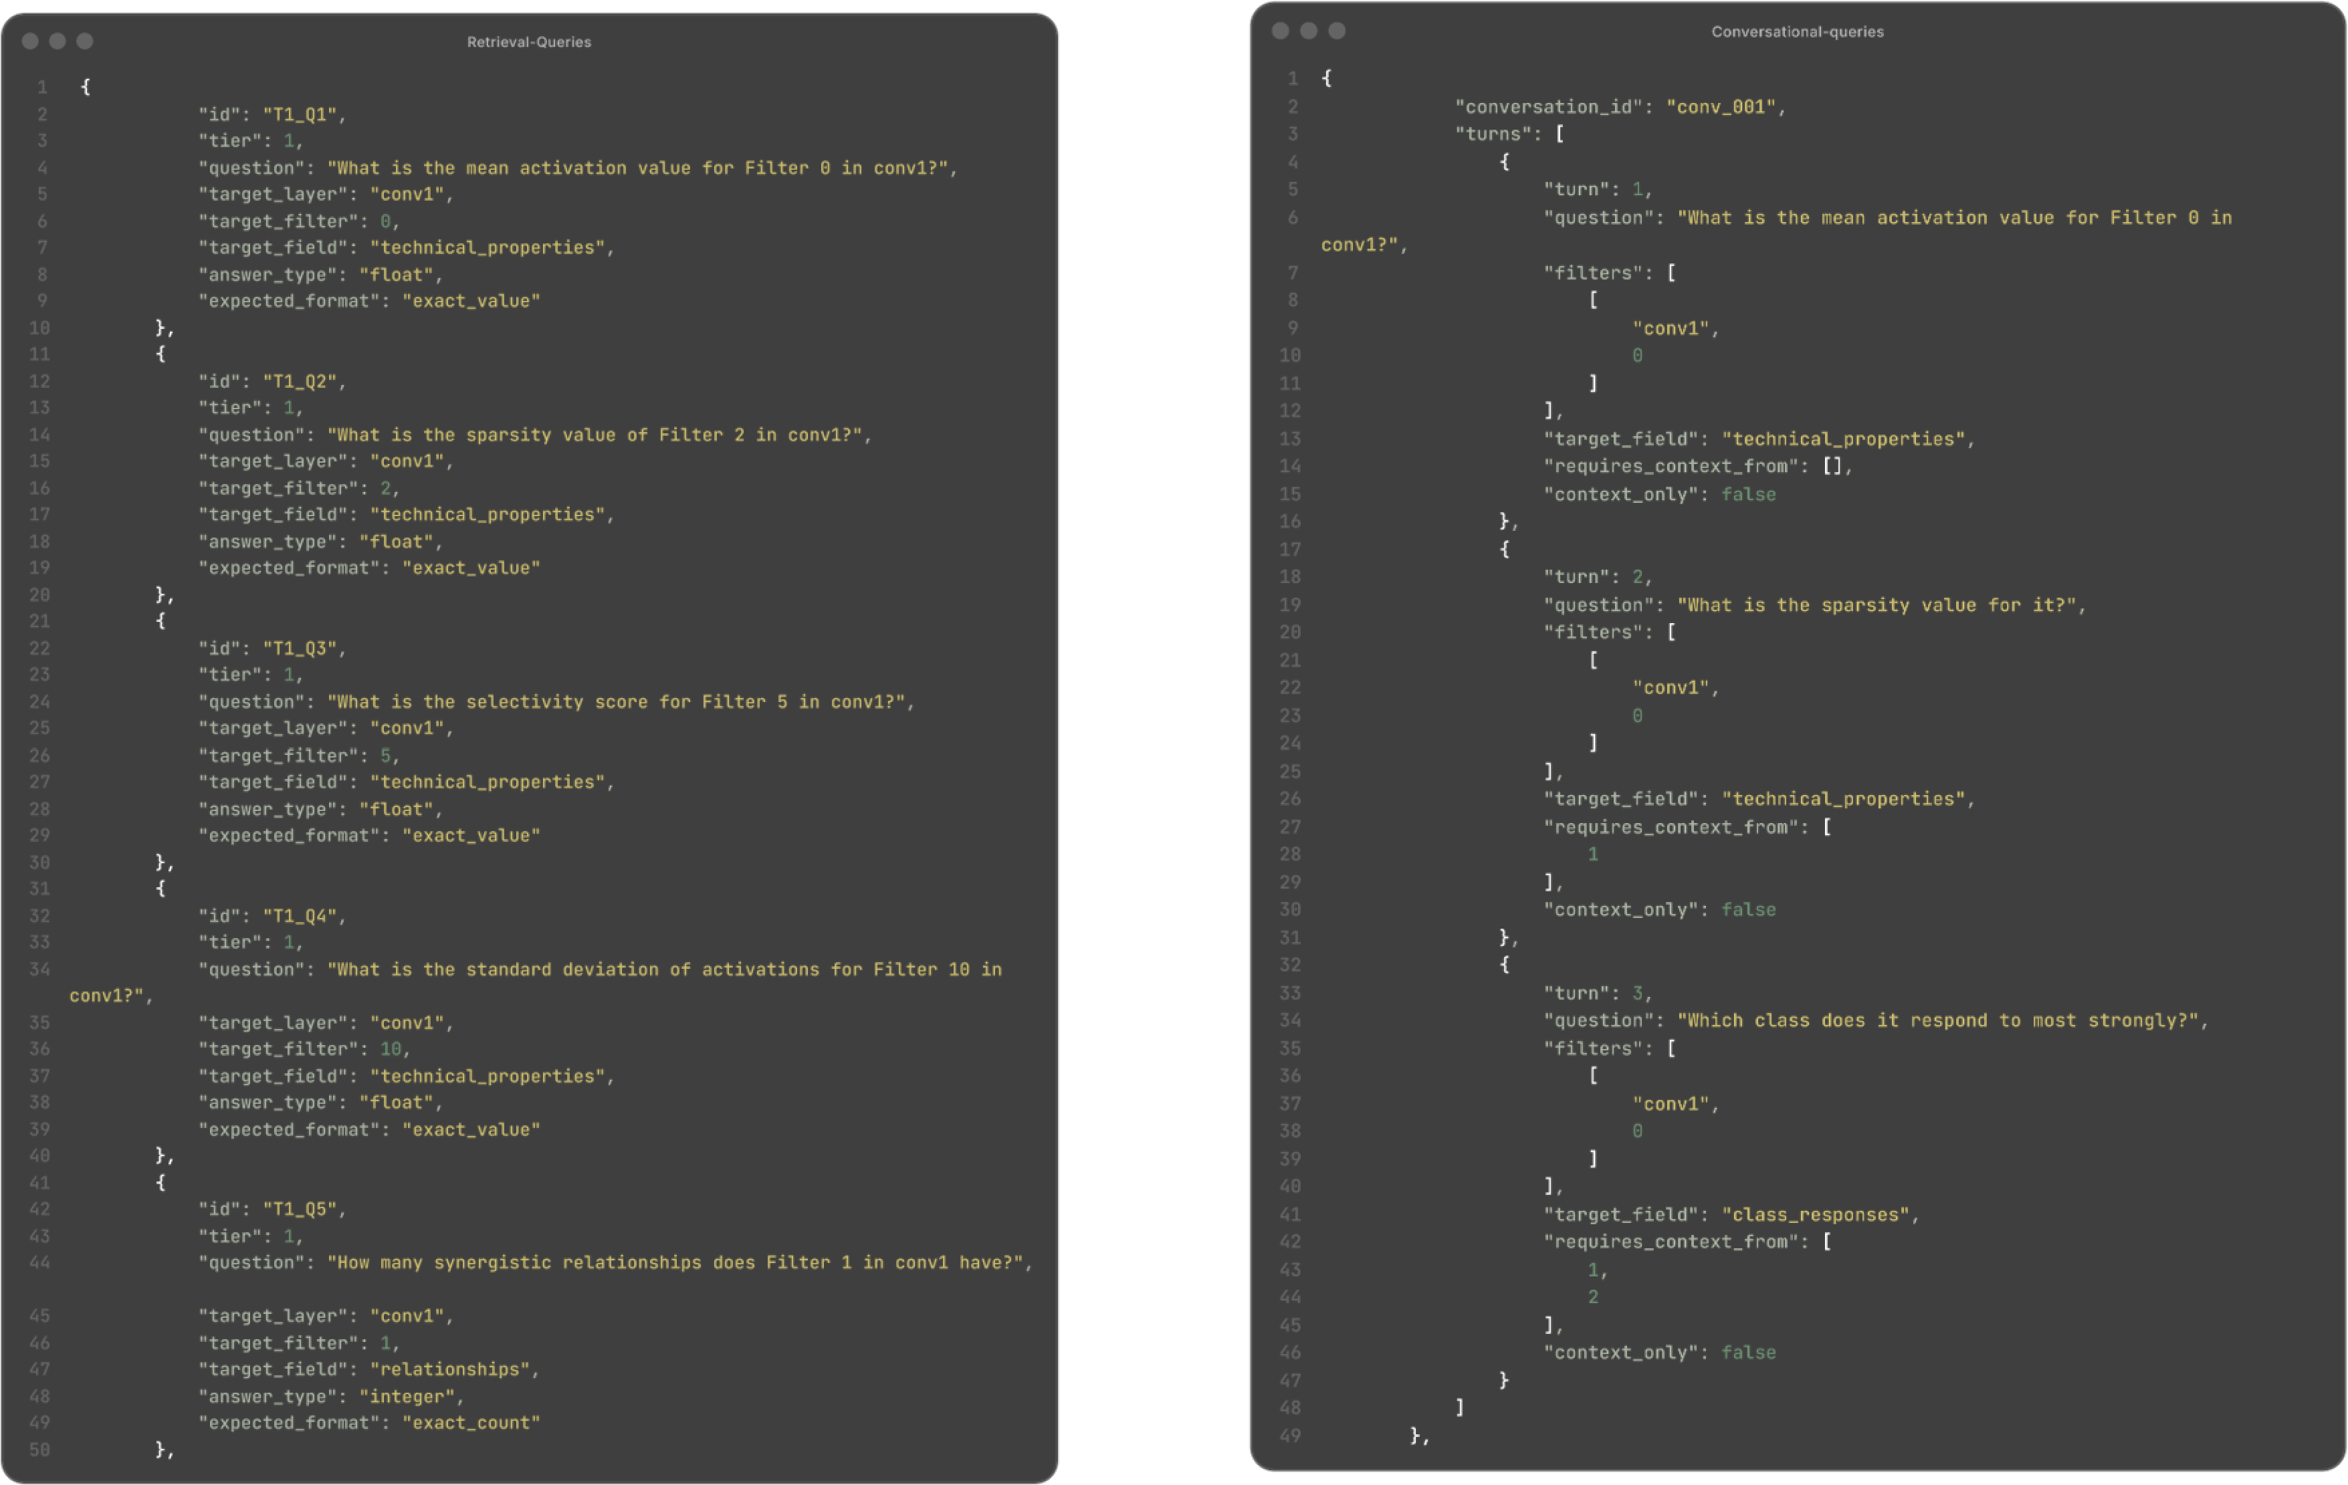Click the "target_field": "class_responses" line
Viewport: 2348px width, 1485px height.
(1732, 1214)
